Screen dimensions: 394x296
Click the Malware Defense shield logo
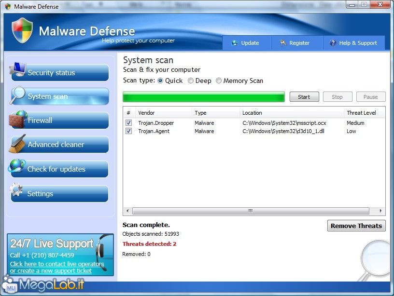(22, 30)
